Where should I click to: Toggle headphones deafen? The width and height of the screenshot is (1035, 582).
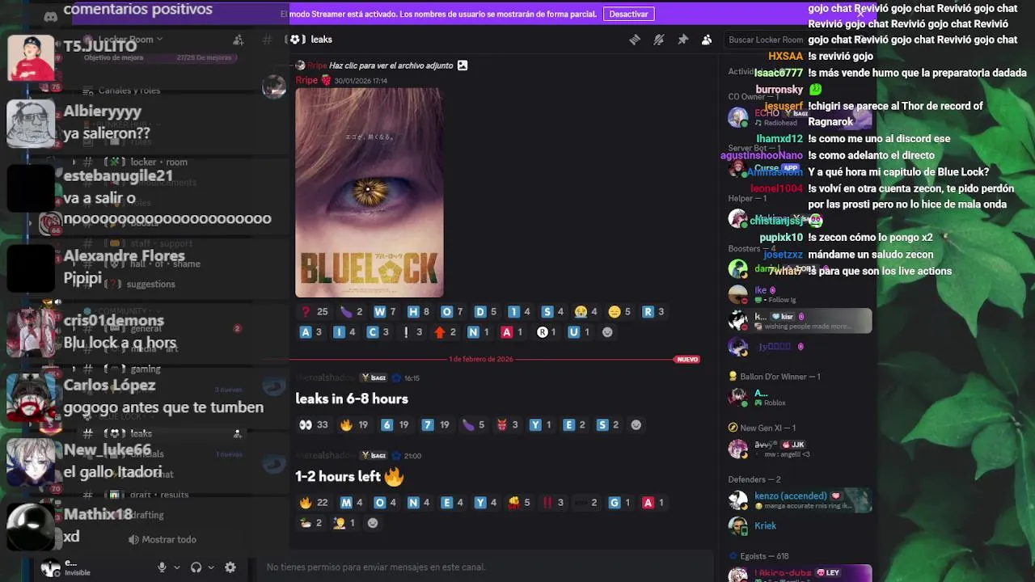pyautogui.click(x=196, y=567)
